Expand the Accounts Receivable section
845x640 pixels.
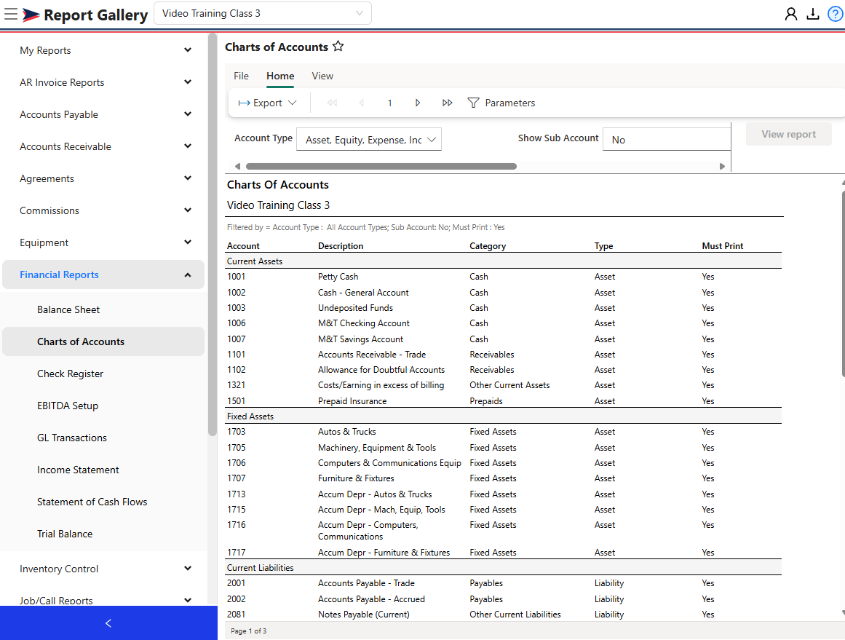coord(103,146)
